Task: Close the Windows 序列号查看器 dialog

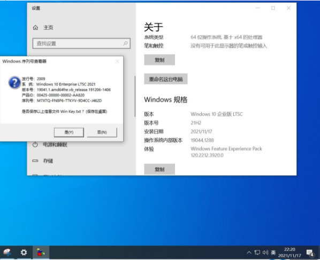Action: coord(117,61)
